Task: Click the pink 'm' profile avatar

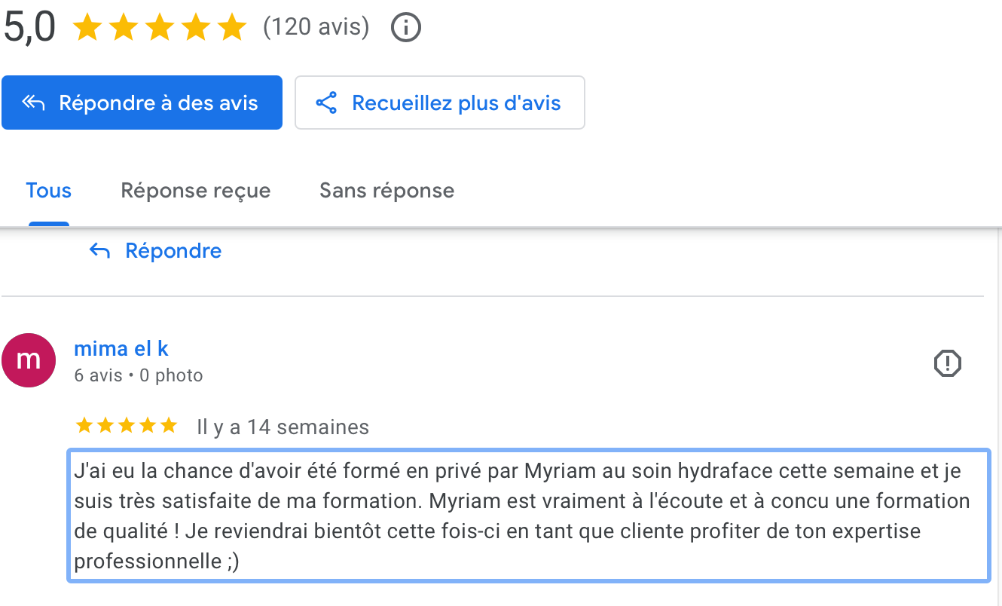Action: click(29, 360)
